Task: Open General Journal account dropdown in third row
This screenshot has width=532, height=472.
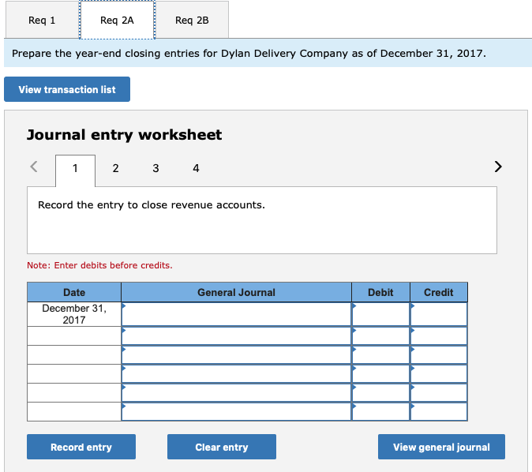Action: click(x=236, y=355)
